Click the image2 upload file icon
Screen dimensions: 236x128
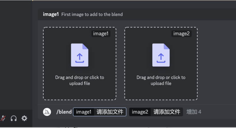point(161,55)
